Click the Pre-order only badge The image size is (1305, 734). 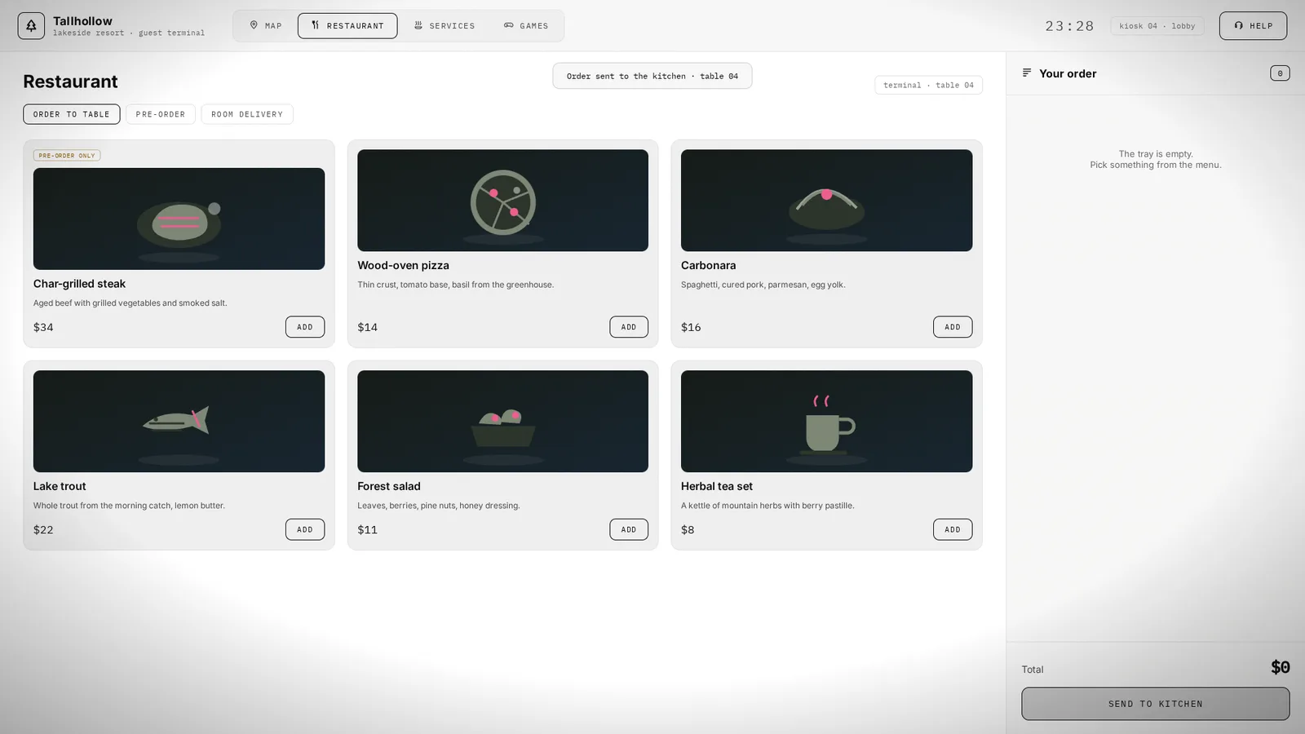click(67, 155)
